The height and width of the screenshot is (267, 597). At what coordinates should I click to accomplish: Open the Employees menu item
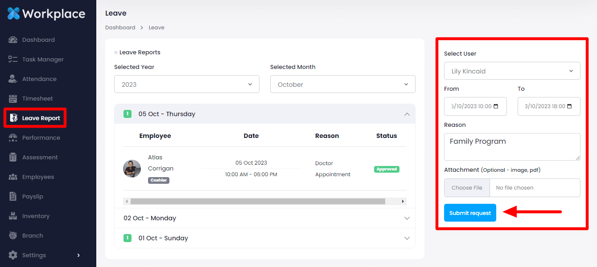[x=38, y=177]
